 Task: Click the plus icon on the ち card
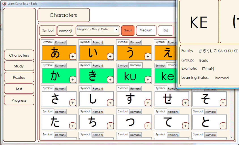(110, 126)
